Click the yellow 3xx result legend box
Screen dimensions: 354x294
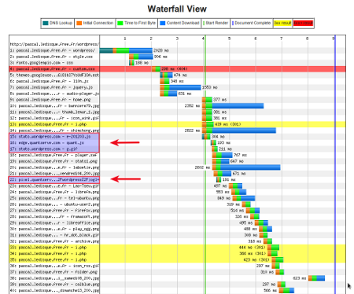(x=282, y=23)
